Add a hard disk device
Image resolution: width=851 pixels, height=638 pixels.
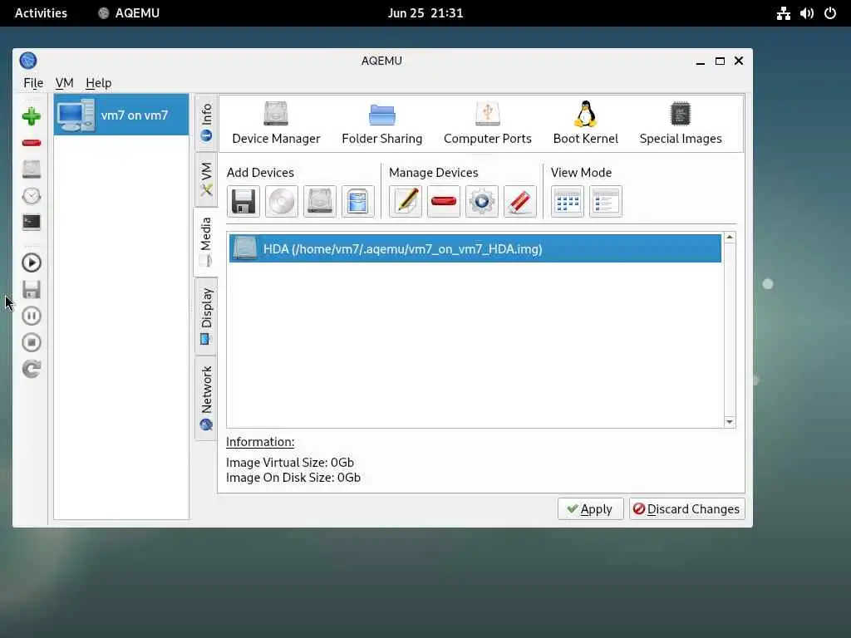(x=320, y=201)
